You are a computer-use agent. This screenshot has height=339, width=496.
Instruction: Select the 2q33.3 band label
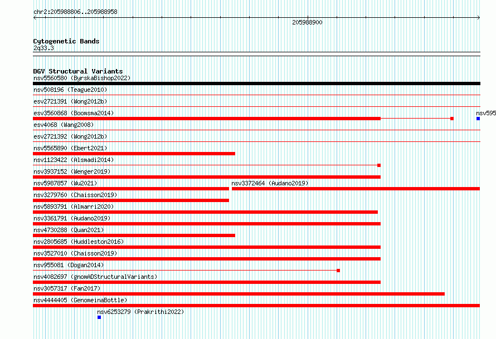click(43, 48)
